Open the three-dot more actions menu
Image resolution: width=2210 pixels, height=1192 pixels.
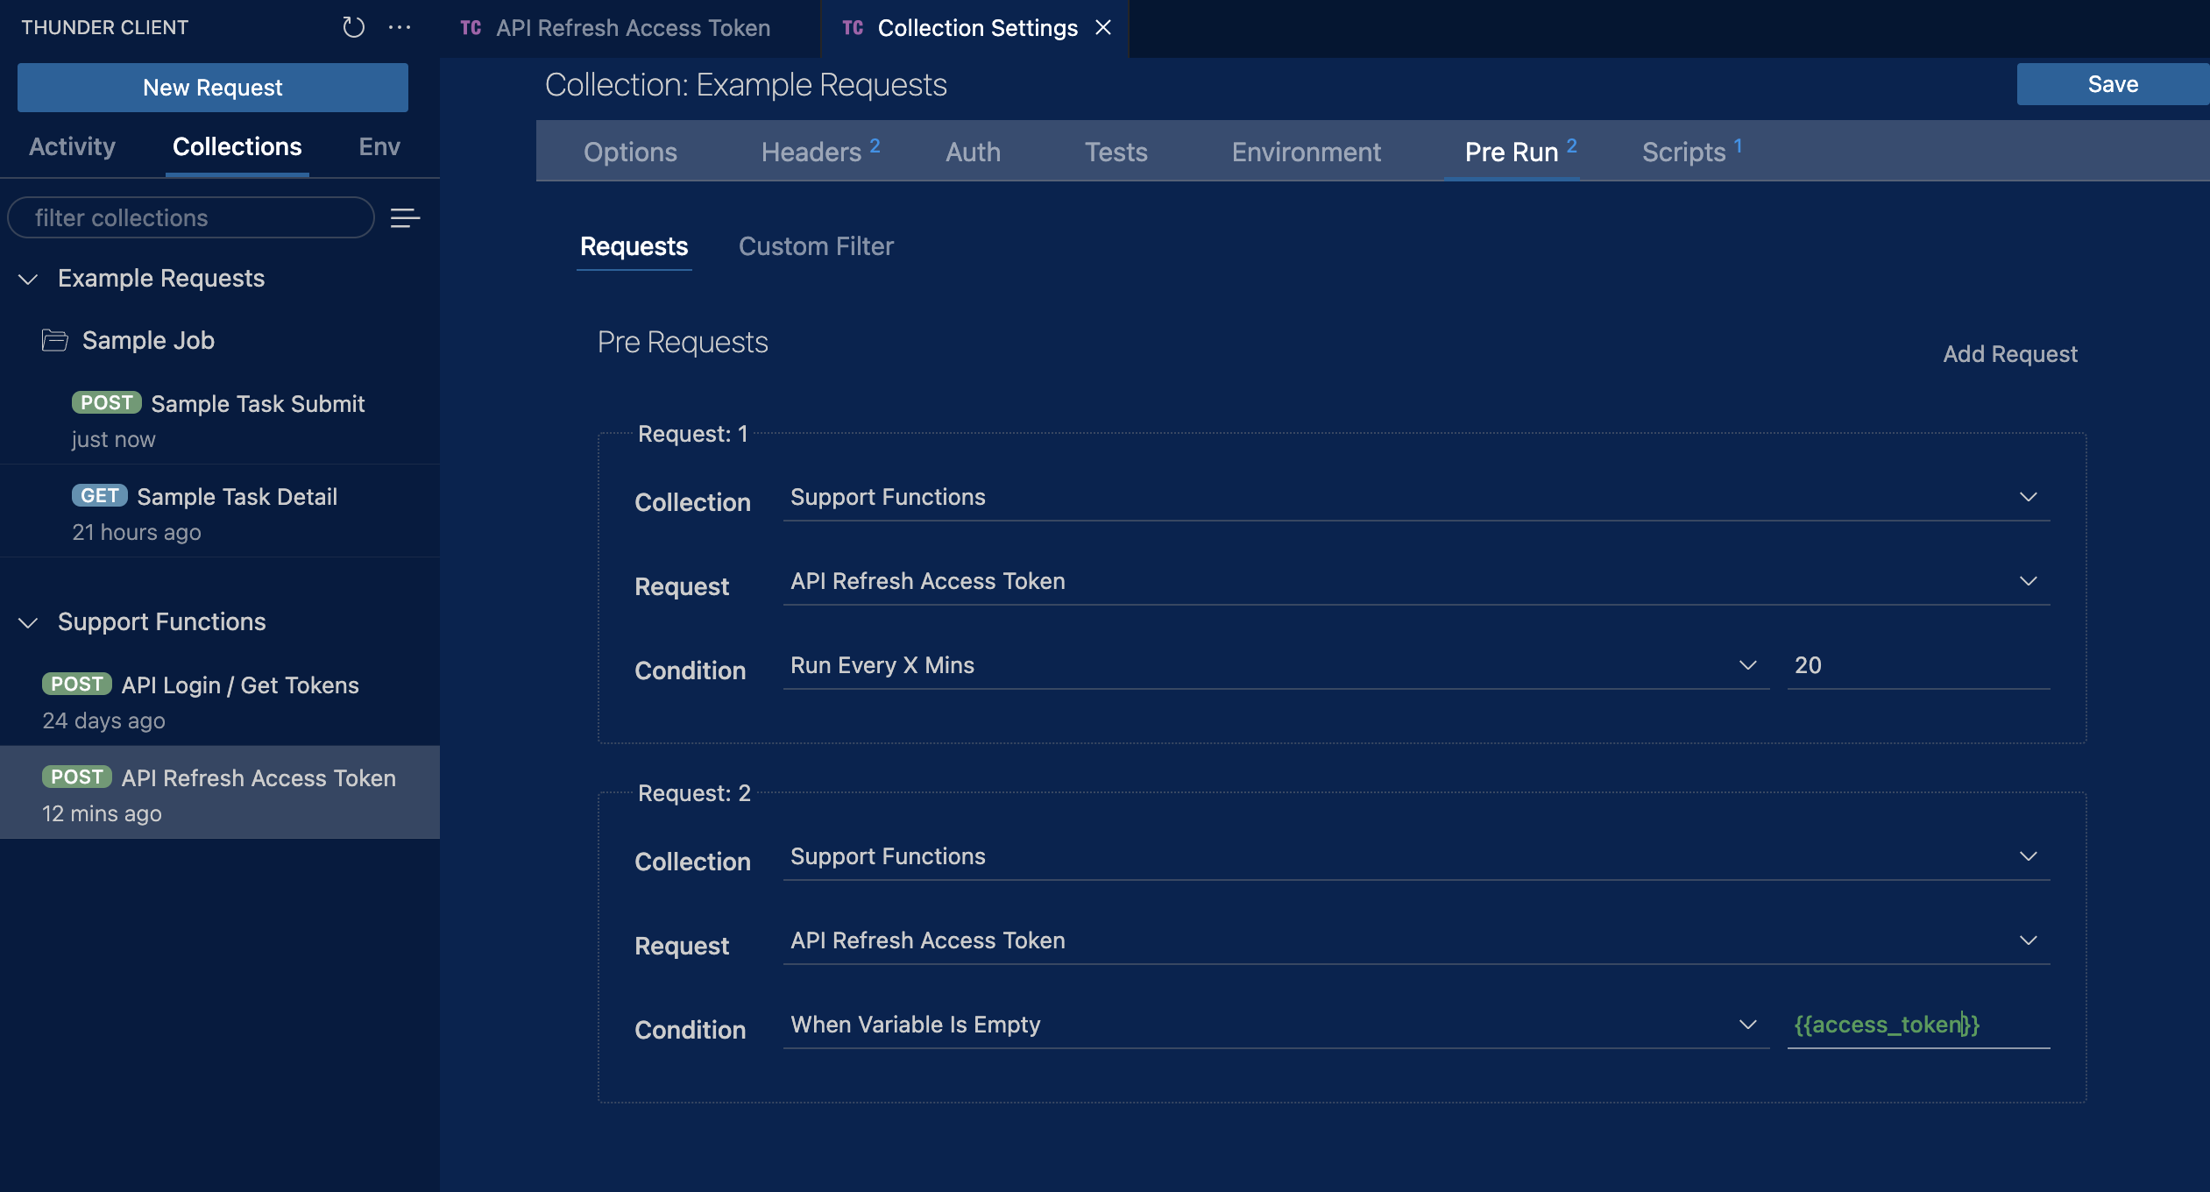click(x=400, y=27)
